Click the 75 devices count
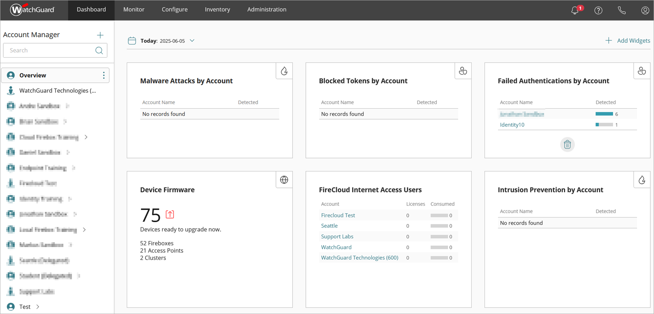 [x=150, y=215]
